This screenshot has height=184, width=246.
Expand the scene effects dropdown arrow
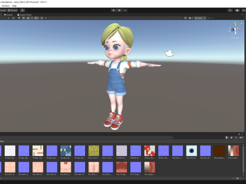32,18
